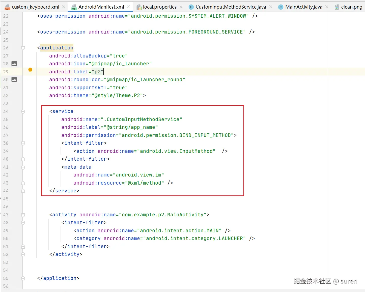Viewport: 365px width, 292px height.
Task: Switch to AndroidManifest.xml tab
Action: tap(101, 7)
